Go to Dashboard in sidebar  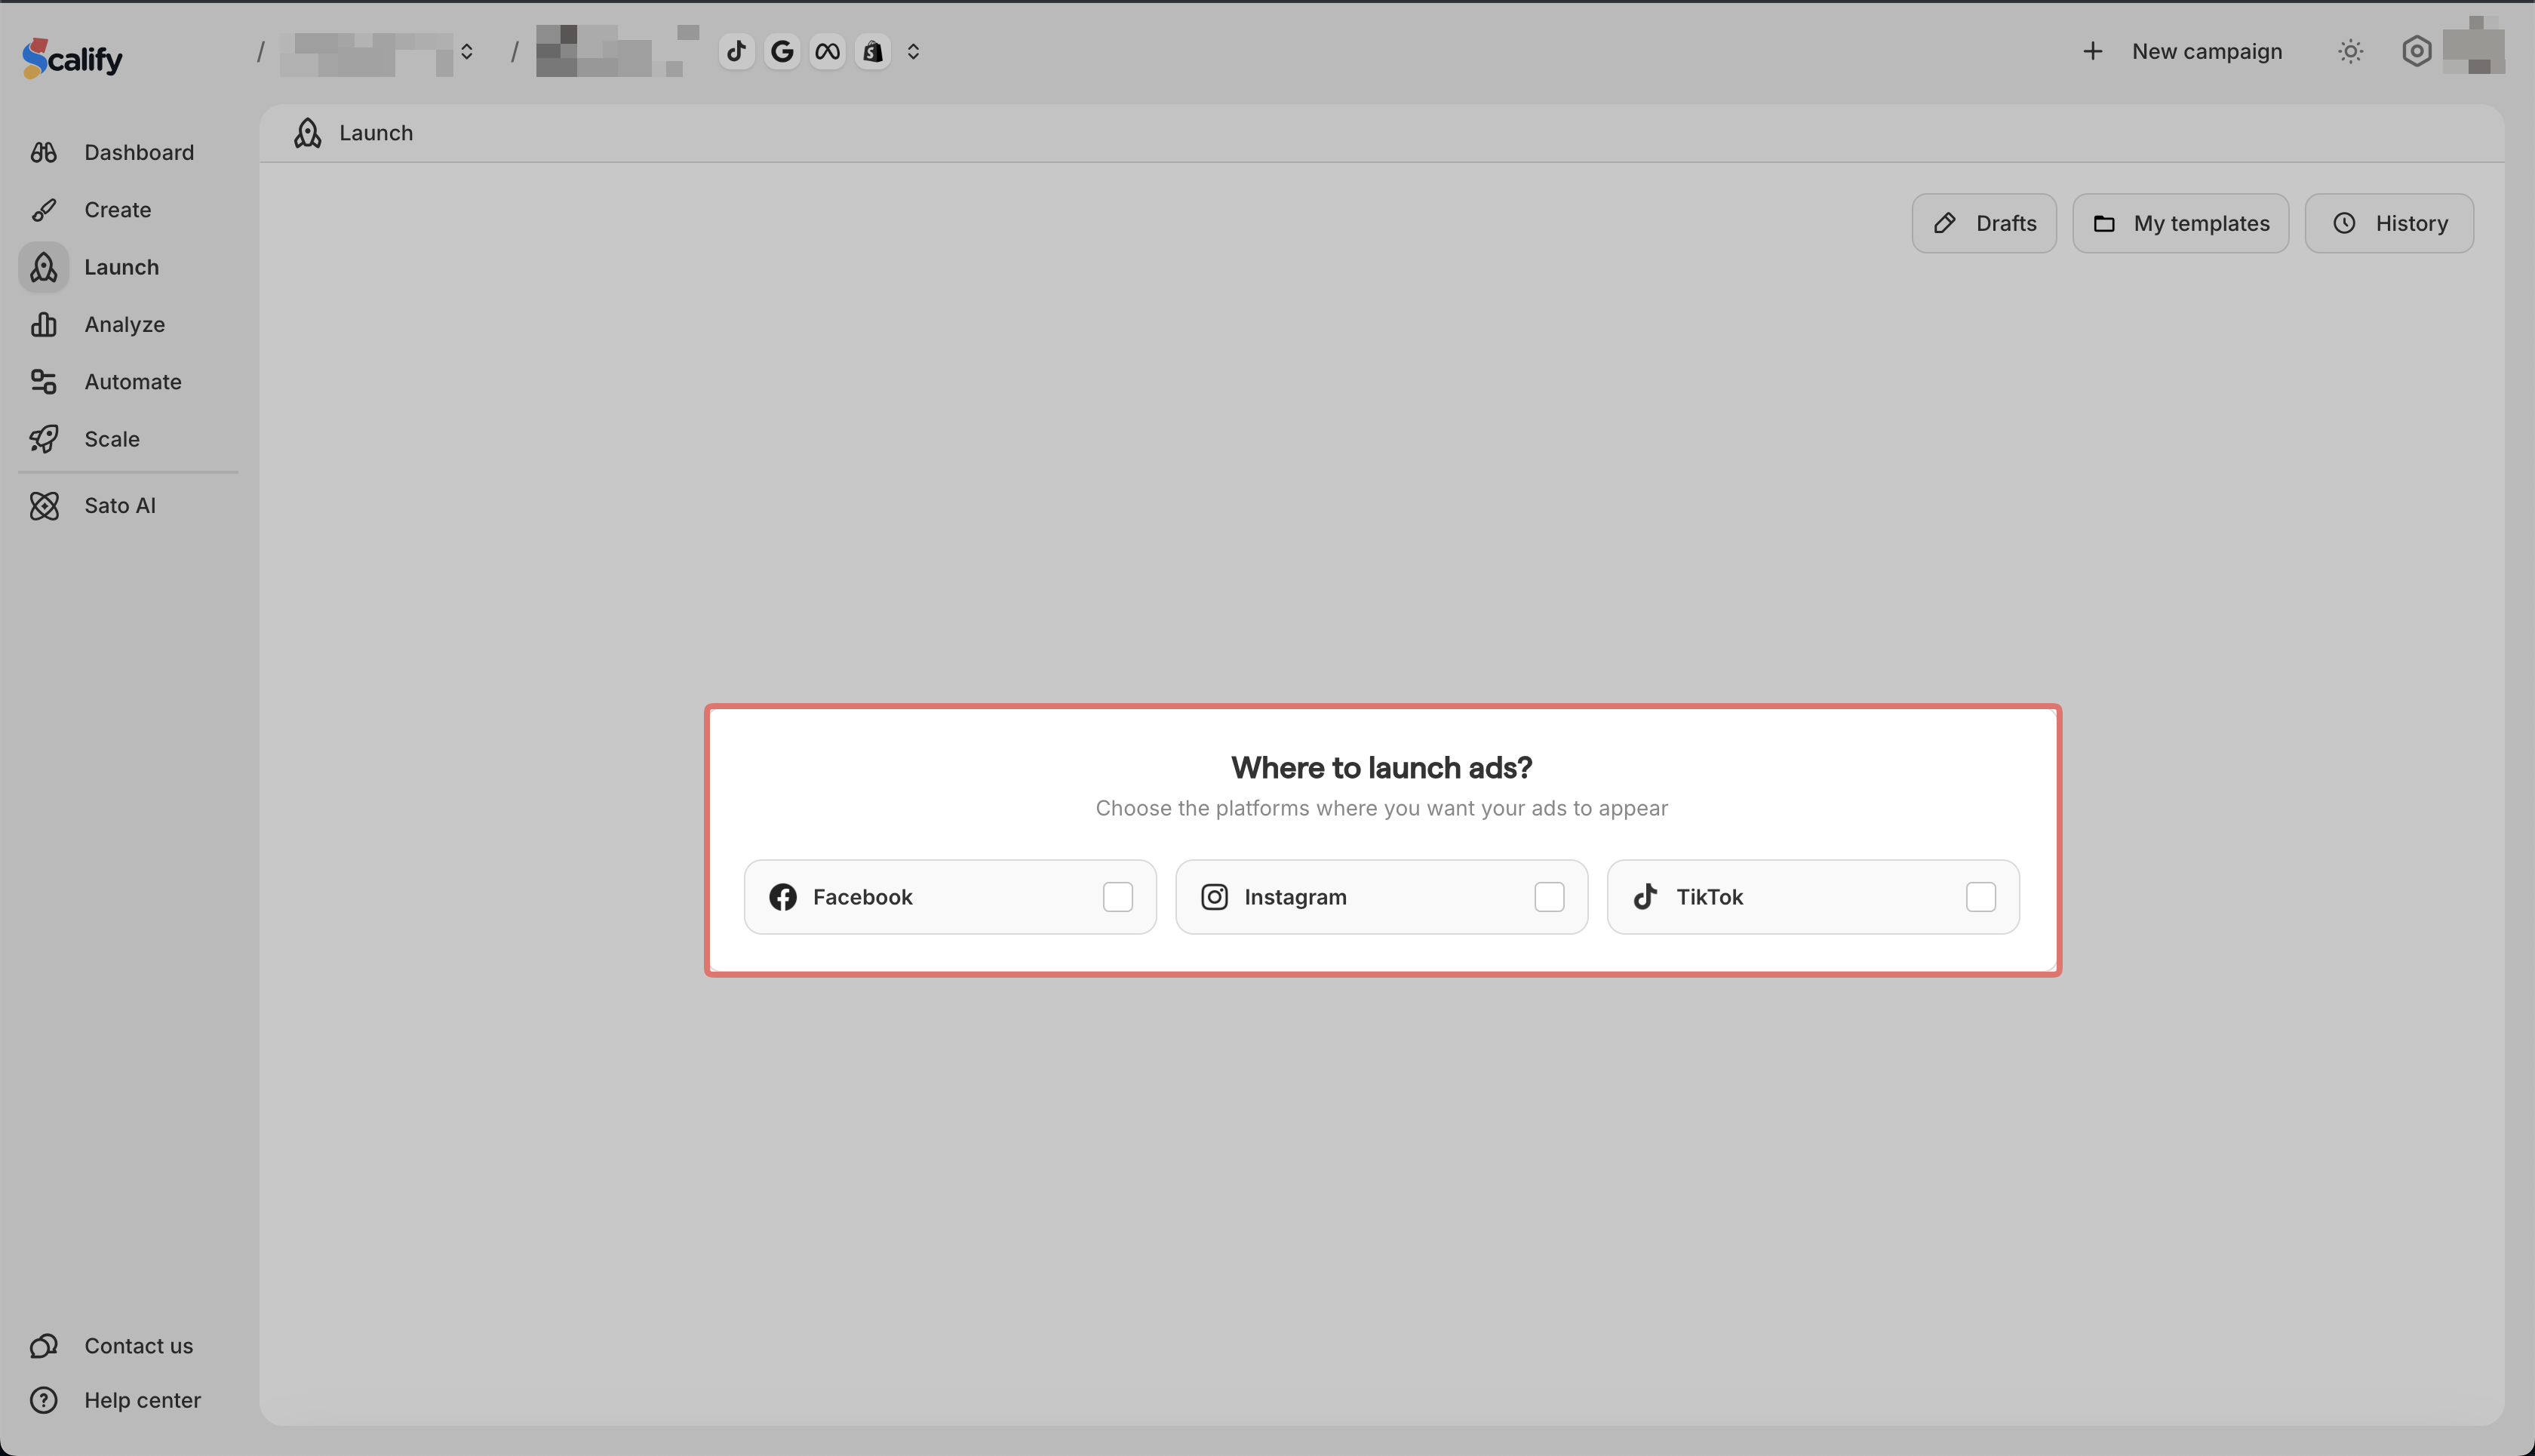point(138,153)
